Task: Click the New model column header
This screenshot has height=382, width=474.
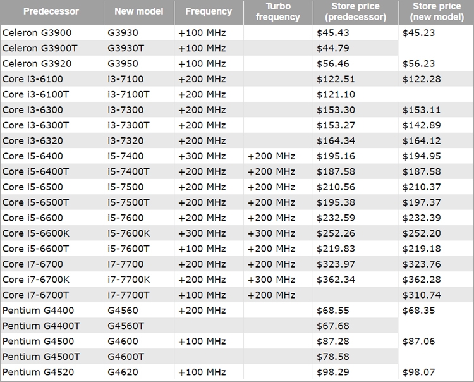Action: (x=139, y=12)
